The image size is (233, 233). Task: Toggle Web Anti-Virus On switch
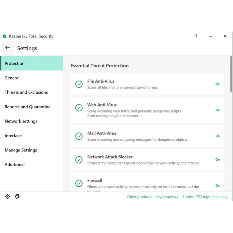click(217, 110)
